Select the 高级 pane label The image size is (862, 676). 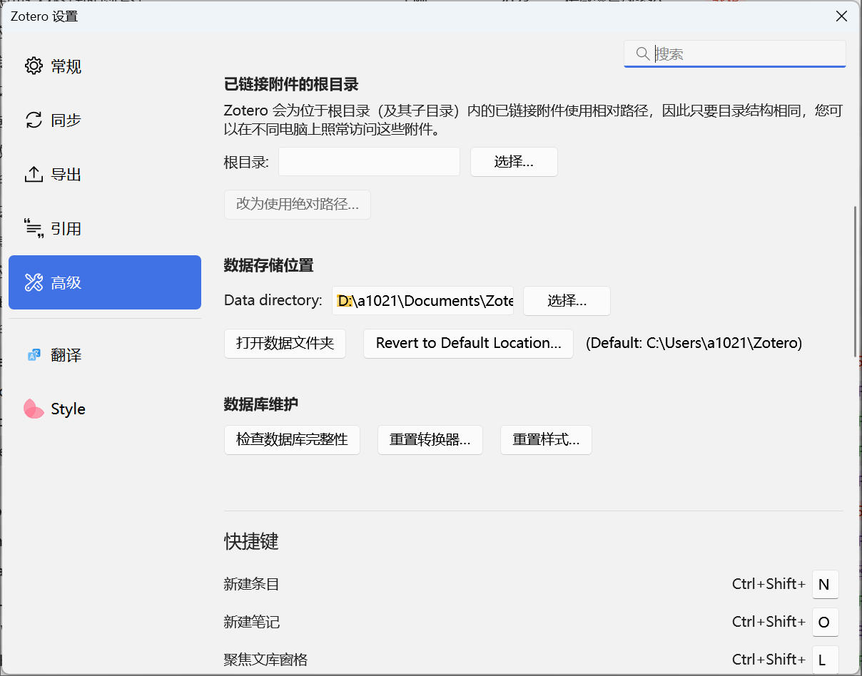point(66,283)
